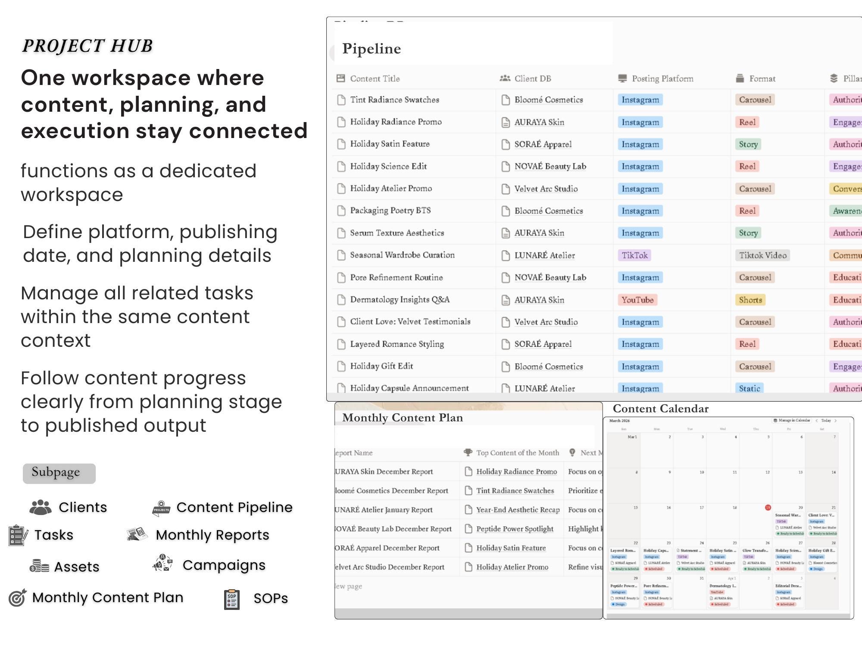Select Packaging Poetry BTS content title
Image resolution: width=862 pixels, height=647 pixels.
point(390,210)
